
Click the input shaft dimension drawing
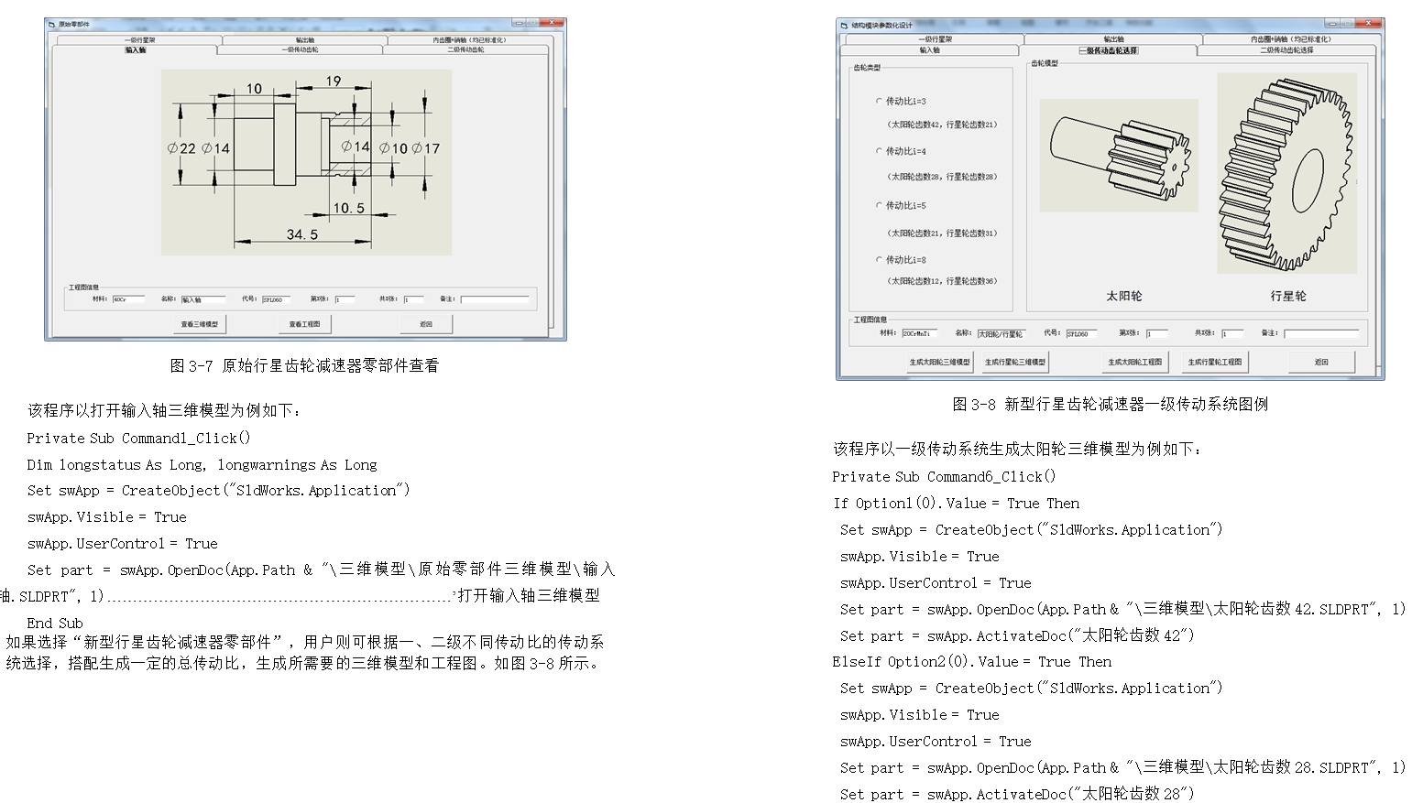click(x=306, y=162)
